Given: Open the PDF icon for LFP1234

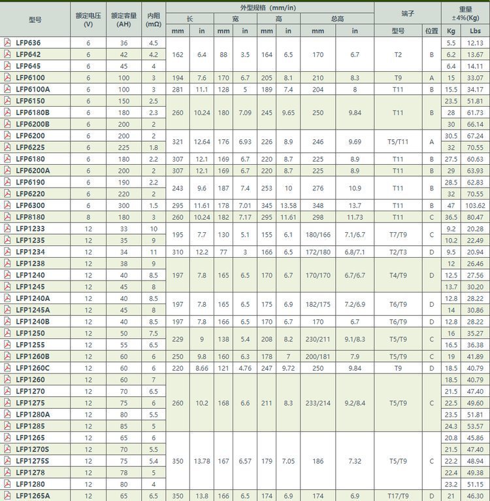Looking at the screenshot, I should click(7, 252).
